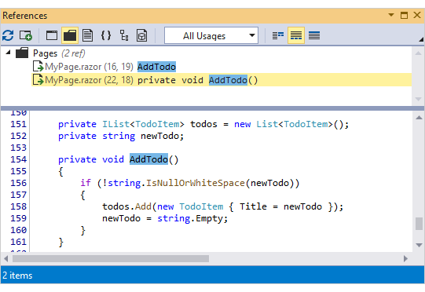Collapse the Pages folder node
Image resolution: width=425 pixels, height=292 pixels.
(8, 53)
